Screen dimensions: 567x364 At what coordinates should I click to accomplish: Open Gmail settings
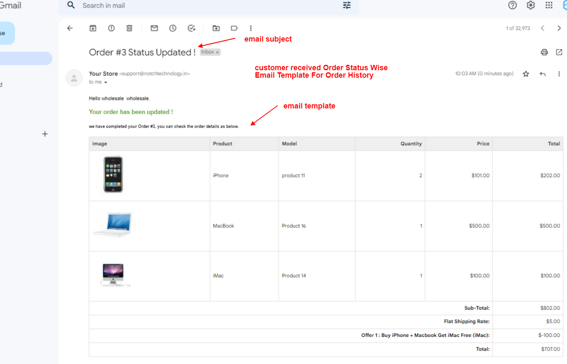tap(530, 5)
